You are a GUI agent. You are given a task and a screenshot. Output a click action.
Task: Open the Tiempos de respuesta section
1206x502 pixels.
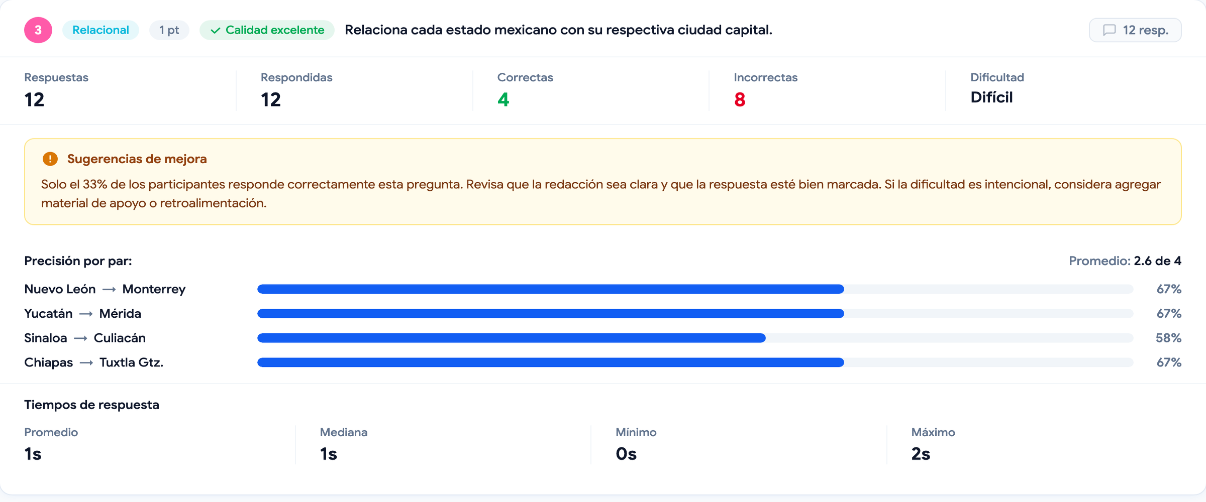pyautogui.click(x=91, y=404)
